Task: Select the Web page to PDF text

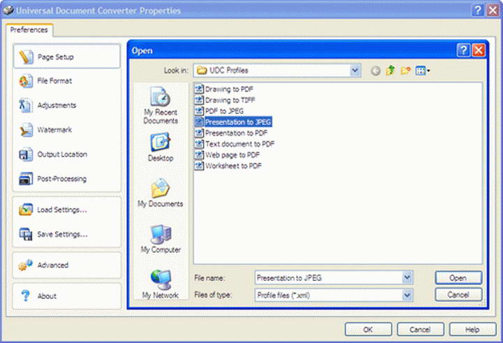Action: coord(232,155)
